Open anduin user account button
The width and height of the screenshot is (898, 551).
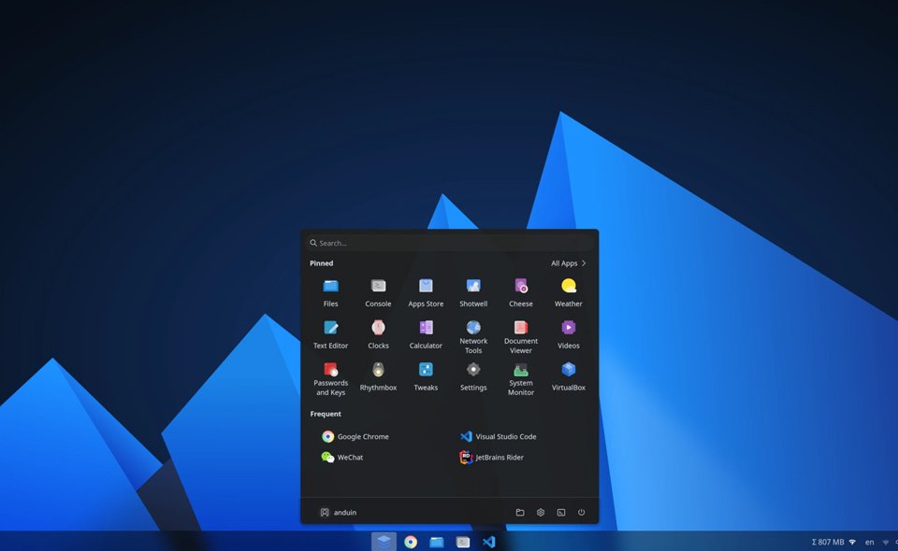coord(338,513)
